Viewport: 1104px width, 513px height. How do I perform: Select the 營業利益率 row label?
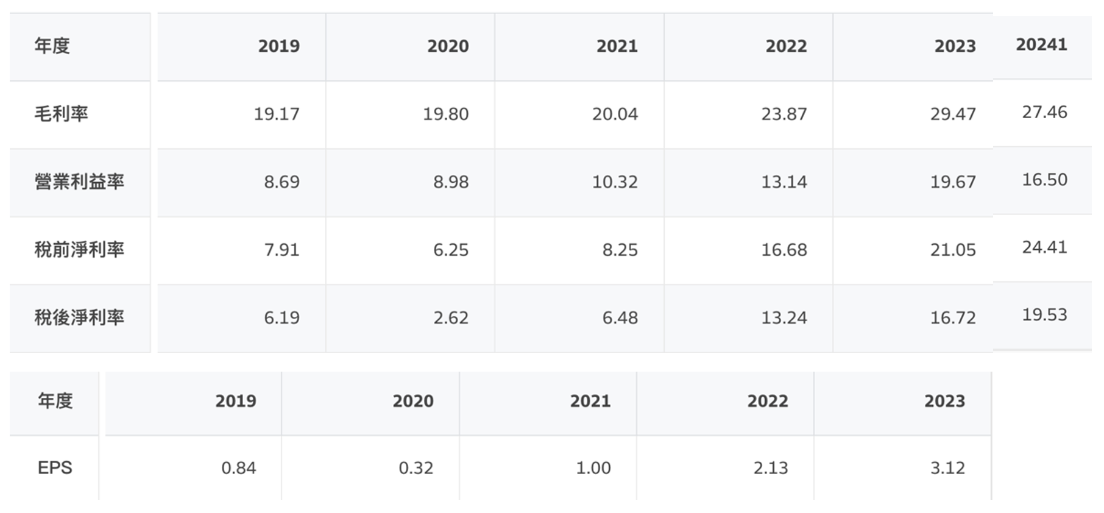pos(79,182)
